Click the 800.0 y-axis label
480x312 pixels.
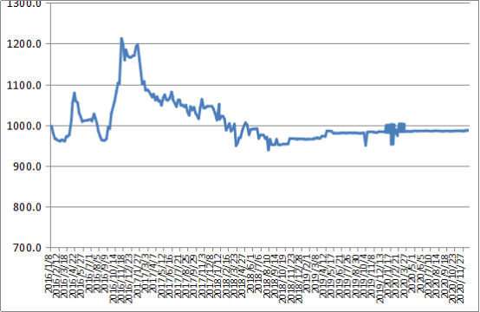click(27, 207)
